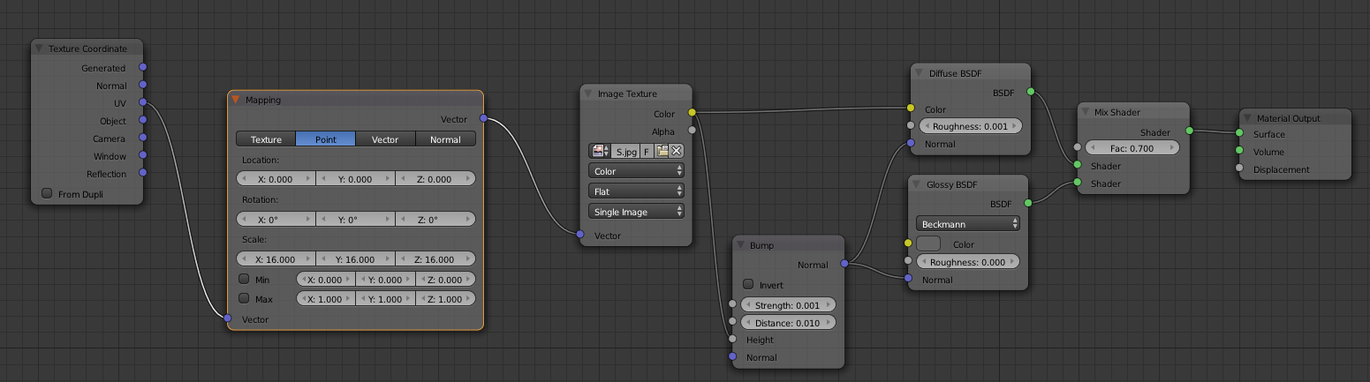Select the Texture mapping type tab
This screenshot has height=382, width=1370.
[x=266, y=139]
